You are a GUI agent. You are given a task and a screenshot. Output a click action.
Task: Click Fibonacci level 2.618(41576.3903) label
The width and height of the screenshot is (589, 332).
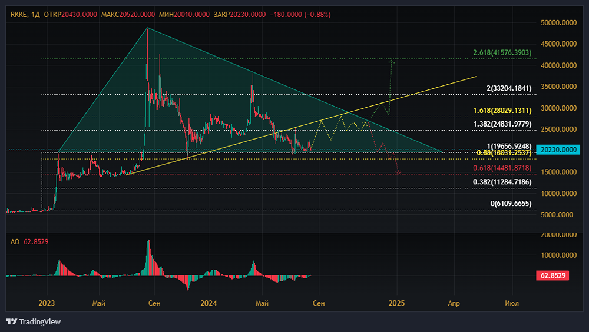pyautogui.click(x=502, y=52)
